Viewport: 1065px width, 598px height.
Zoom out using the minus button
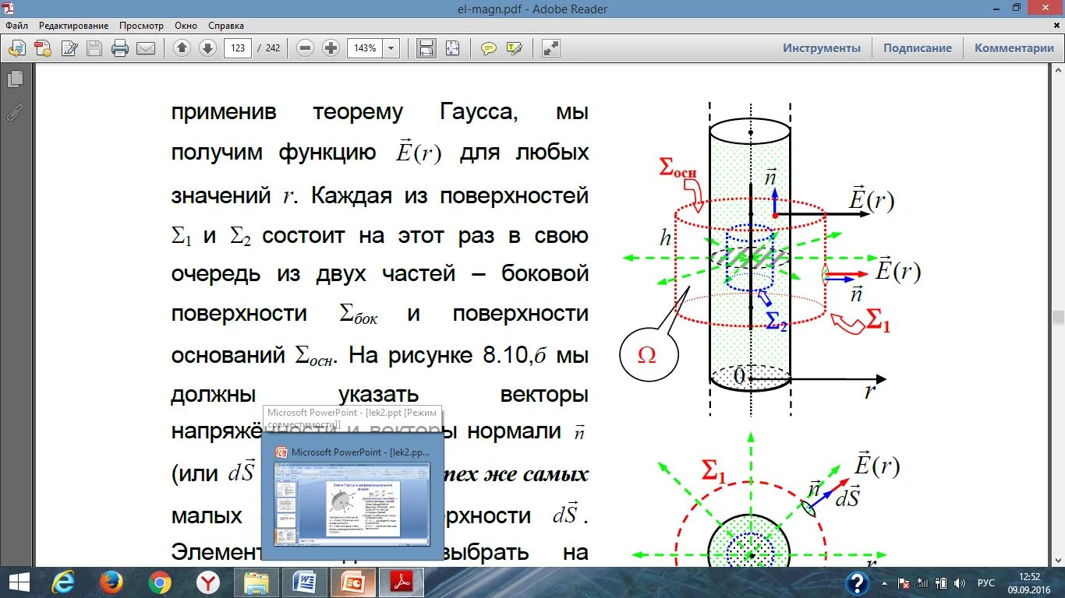coord(306,48)
